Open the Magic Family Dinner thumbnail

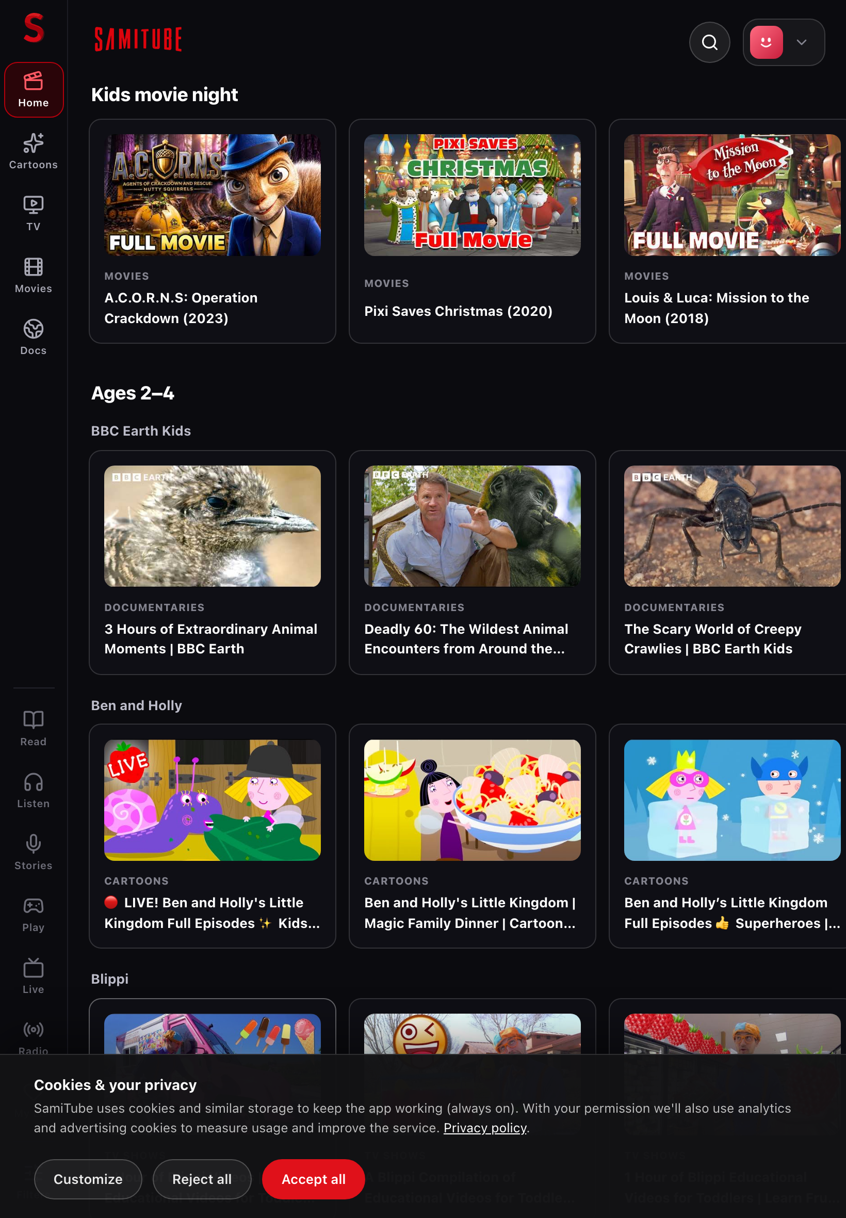coord(473,799)
